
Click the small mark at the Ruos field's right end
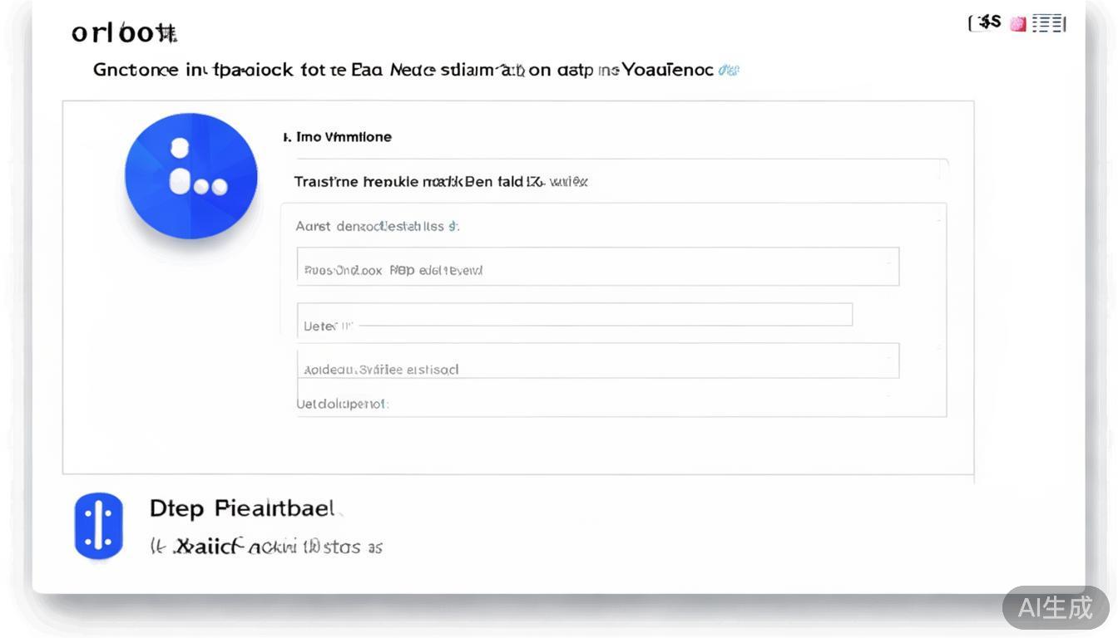[x=889, y=263]
